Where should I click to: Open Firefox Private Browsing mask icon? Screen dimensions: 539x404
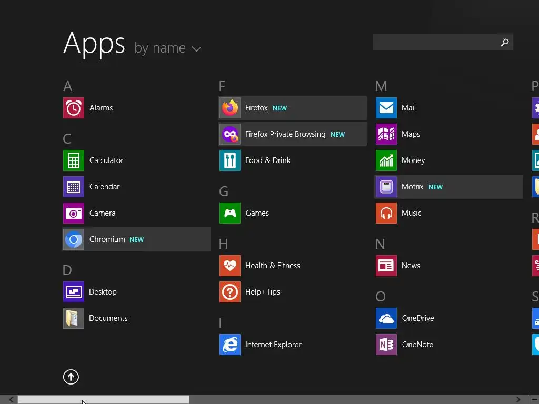click(230, 134)
